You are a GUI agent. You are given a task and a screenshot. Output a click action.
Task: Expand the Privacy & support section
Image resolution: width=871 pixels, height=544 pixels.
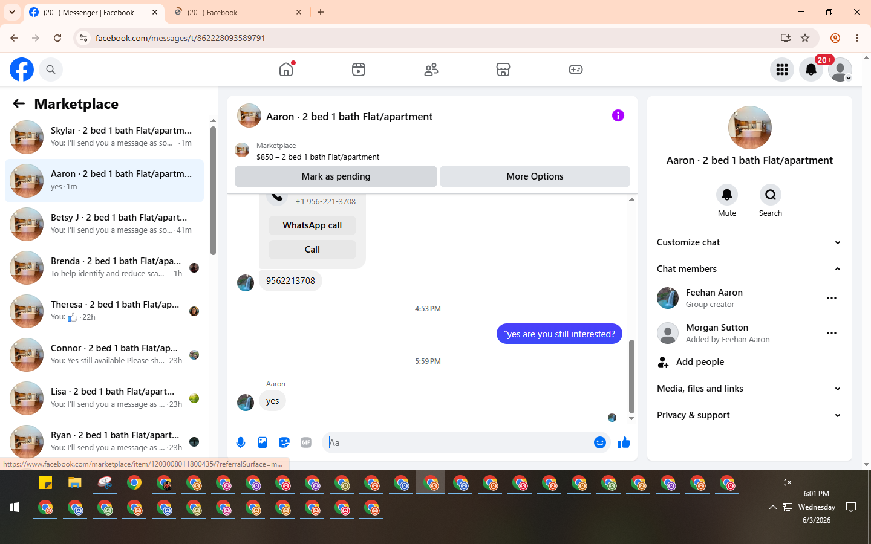point(750,415)
